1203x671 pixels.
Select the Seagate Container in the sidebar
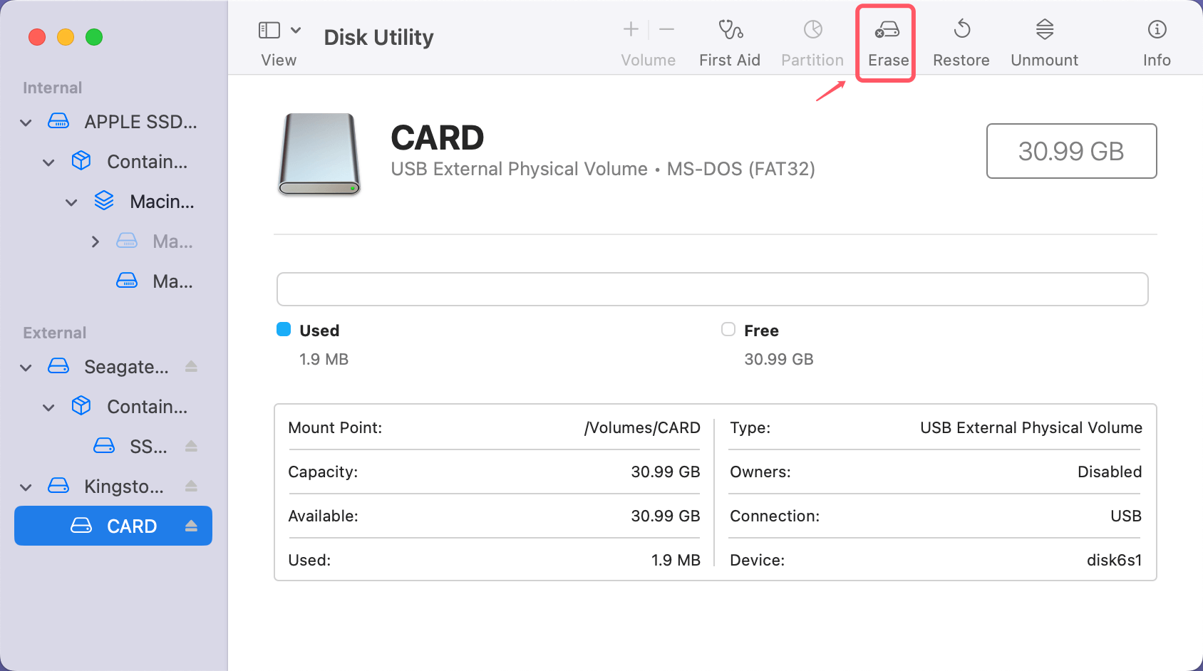click(148, 406)
